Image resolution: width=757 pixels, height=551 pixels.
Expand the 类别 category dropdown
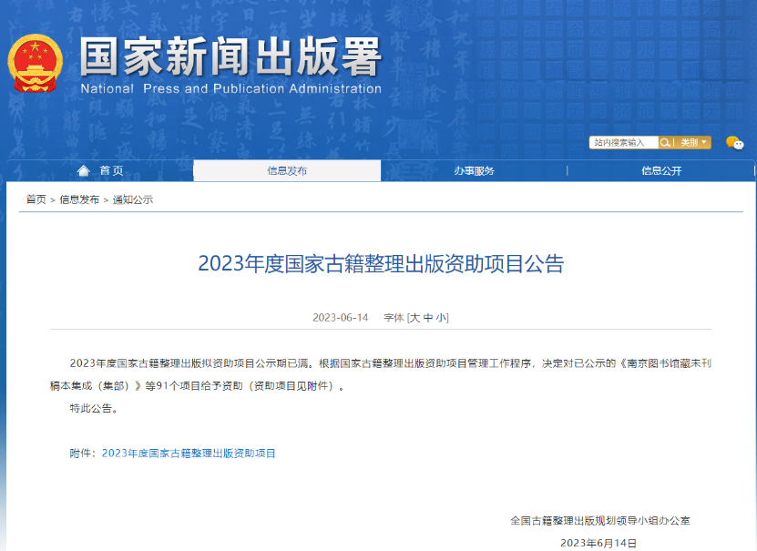693,143
